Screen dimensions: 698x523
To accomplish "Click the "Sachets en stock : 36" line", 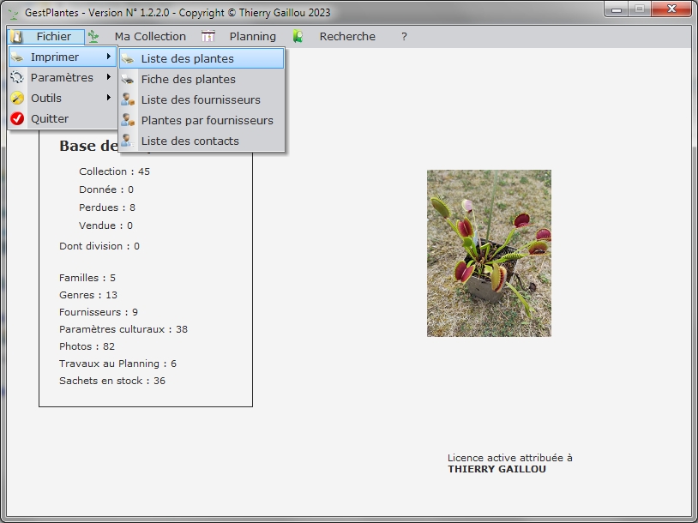I will click(112, 381).
